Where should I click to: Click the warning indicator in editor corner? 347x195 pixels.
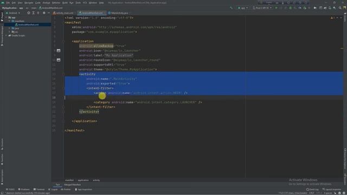(x=332, y=18)
